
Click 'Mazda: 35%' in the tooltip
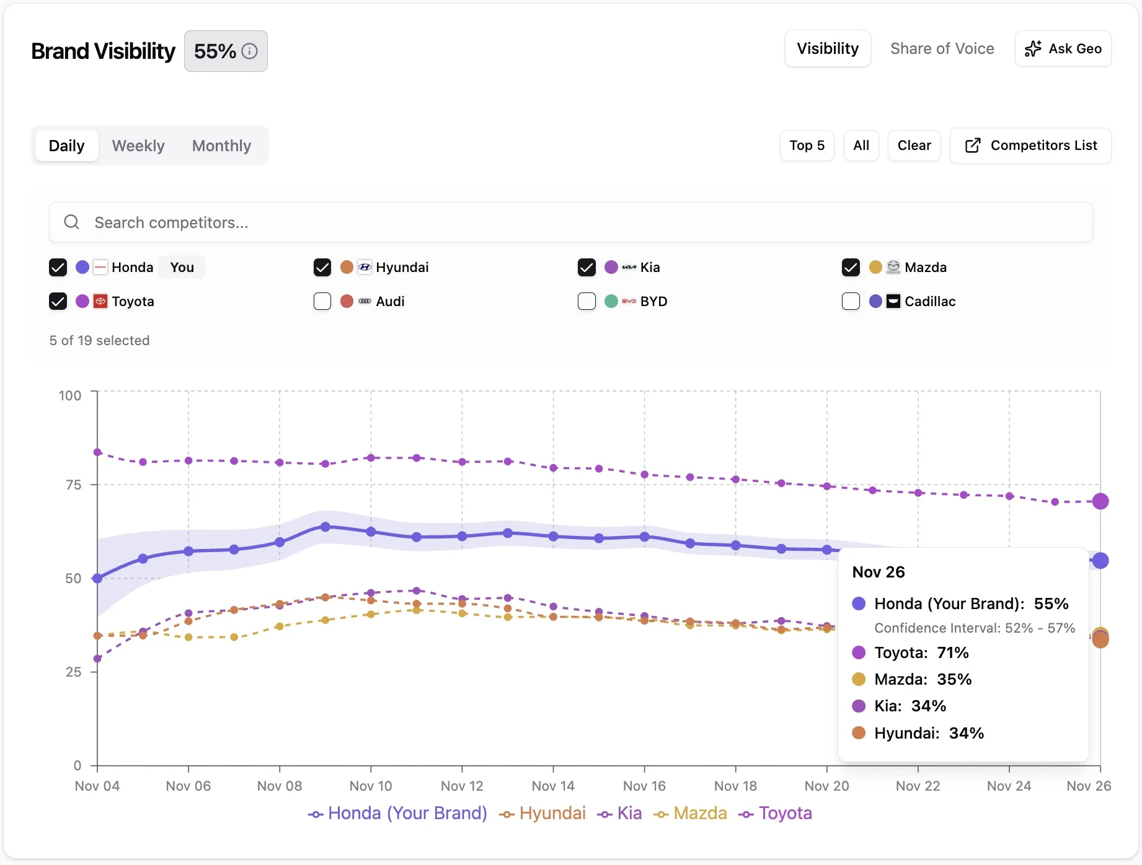point(923,679)
